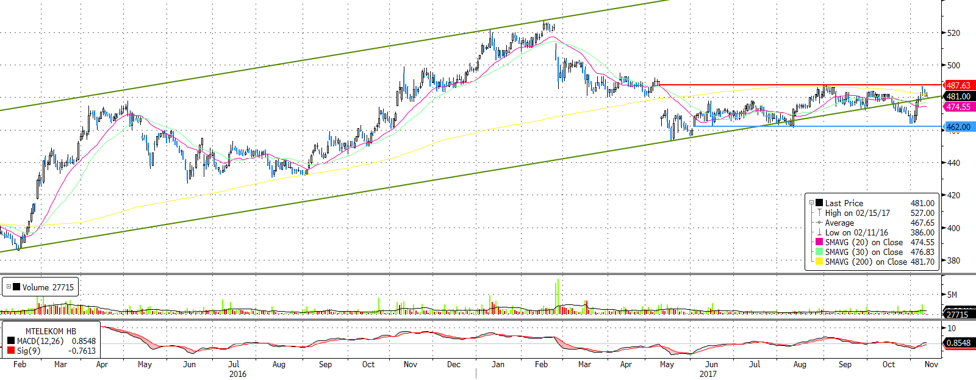Click the 386.00 low value in legend
The width and height of the screenshot is (976, 380).
click(x=922, y=232)
